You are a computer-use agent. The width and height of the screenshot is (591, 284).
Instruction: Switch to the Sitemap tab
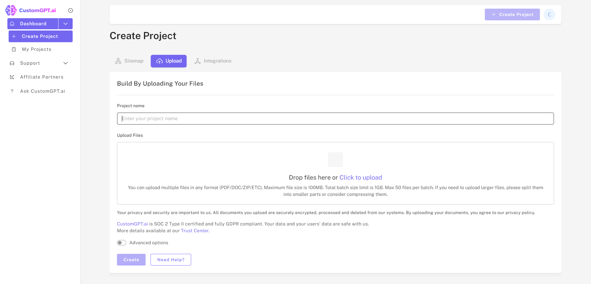coord(129,61)
